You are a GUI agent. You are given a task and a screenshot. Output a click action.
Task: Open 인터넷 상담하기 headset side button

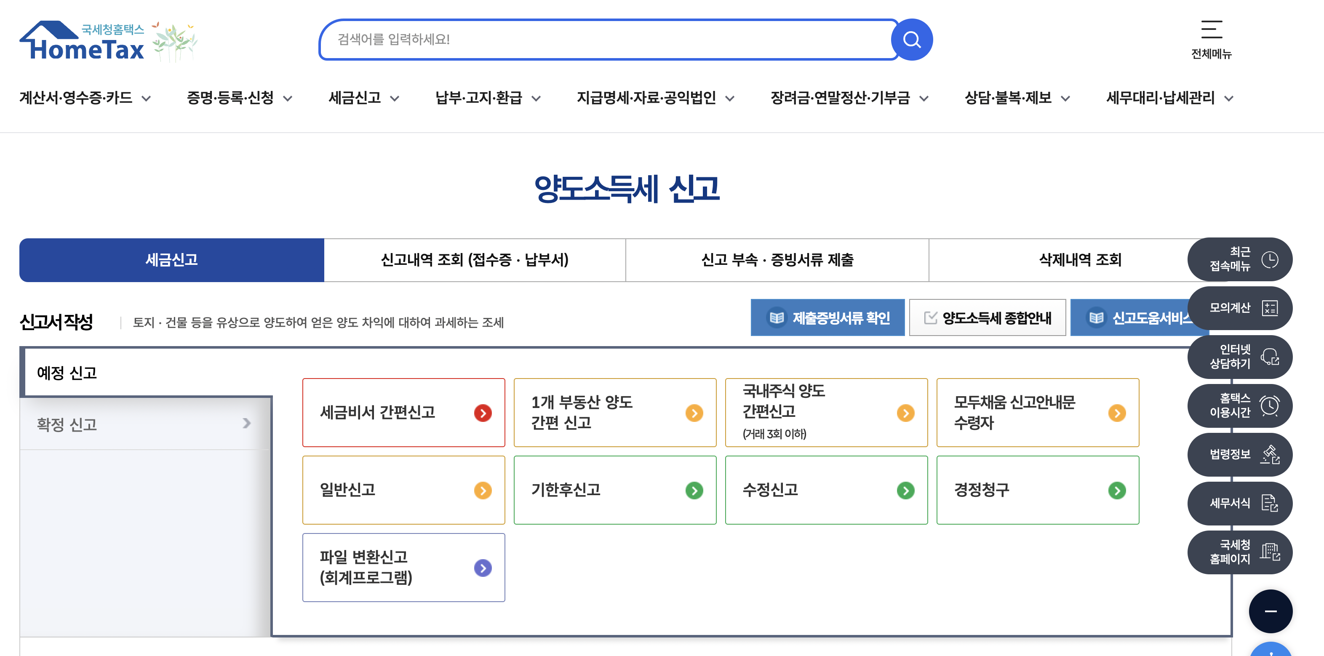click(x=1239, y=357)
